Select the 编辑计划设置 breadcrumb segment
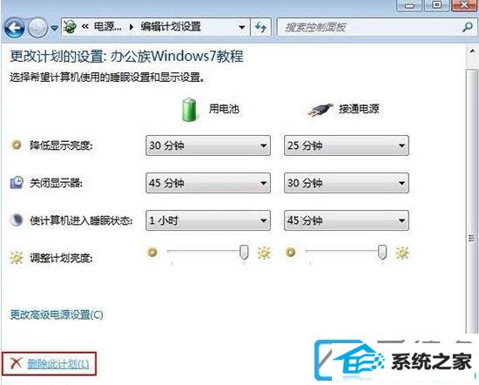The height and width of the screenshot is (385, 479). [x=171, y=27]
